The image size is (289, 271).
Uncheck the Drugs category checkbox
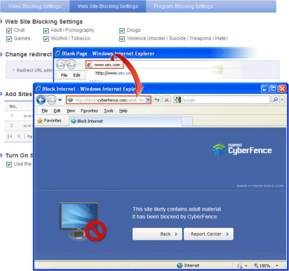122,30
